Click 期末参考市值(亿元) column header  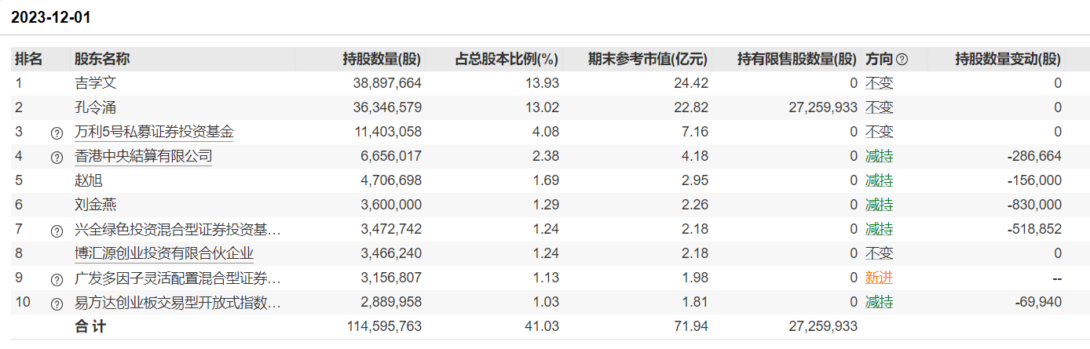coord(647,59)
